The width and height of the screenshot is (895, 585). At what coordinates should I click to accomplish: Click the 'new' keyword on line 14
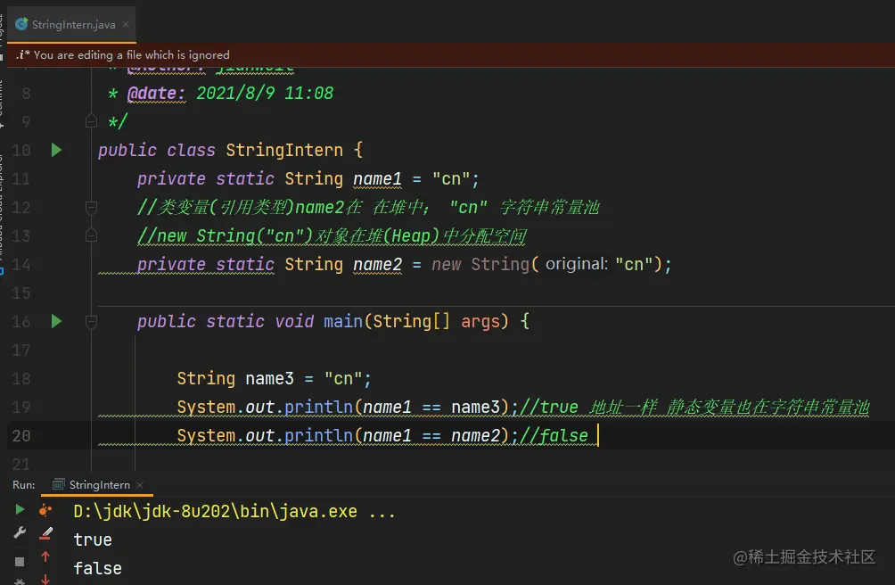[x=446, y=265]
